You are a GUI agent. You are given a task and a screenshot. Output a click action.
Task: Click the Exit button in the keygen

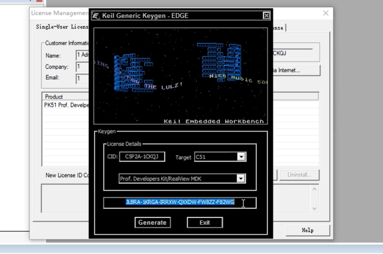tap(205, 222)
